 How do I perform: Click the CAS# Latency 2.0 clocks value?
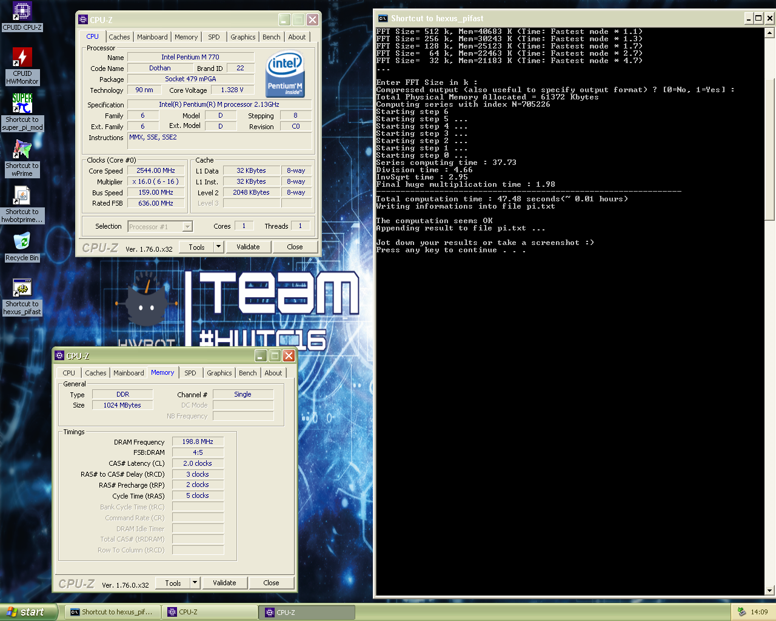(198, 463)
